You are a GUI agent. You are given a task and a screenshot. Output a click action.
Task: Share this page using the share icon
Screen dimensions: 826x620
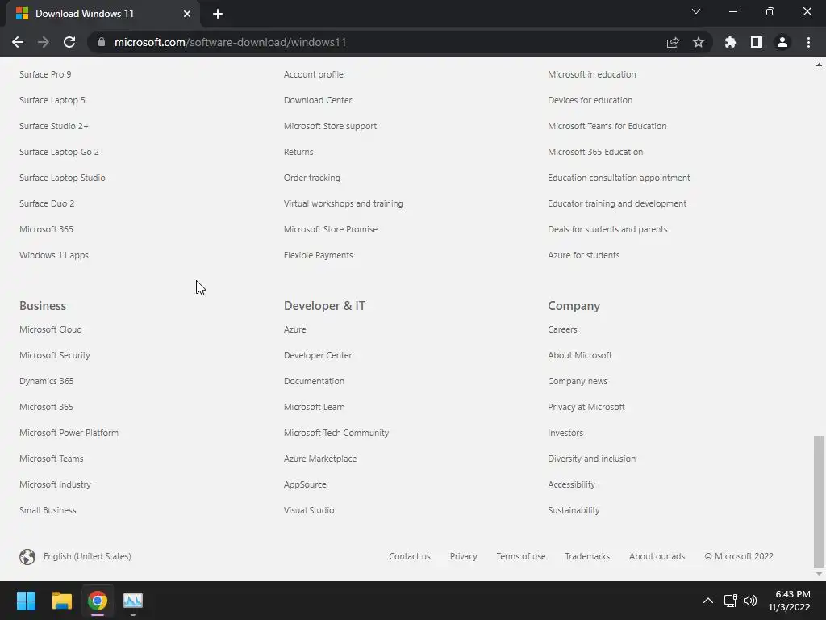click(x=673, y=42)
